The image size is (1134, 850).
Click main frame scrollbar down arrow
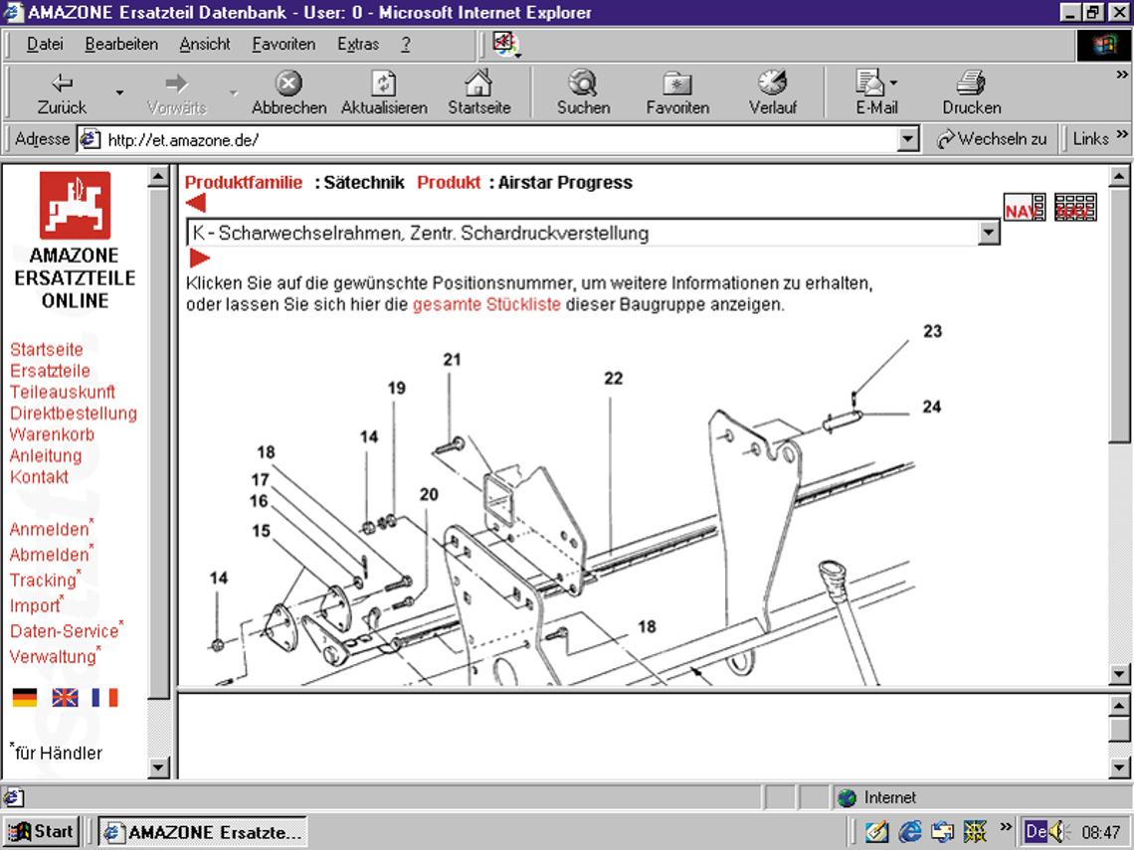(1119, 674)
